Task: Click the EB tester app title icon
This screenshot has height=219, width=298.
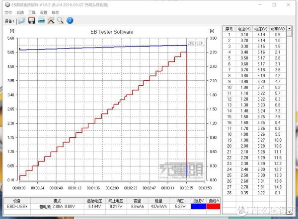Action: [x=7, y=5]
